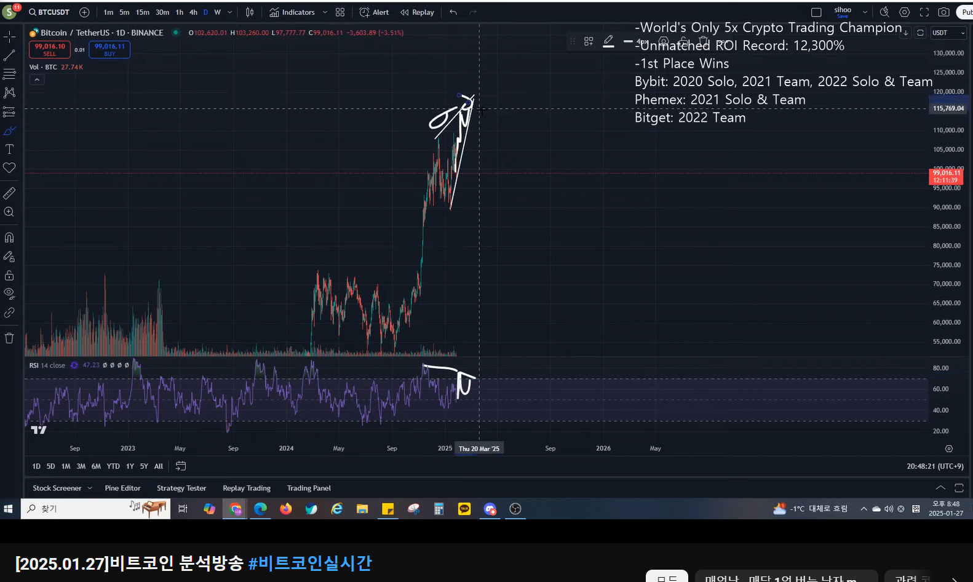Select the YTD date range
The width and height of the screenshot is (973, 582).
113,466
